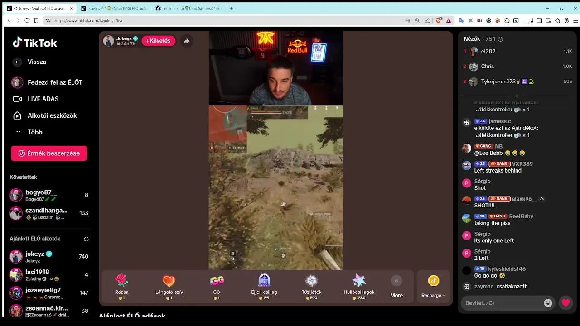This screenshot has height=326, width=580.
Task: Open Brave Leo AI sparkle icon
Action: pos(558,20)
